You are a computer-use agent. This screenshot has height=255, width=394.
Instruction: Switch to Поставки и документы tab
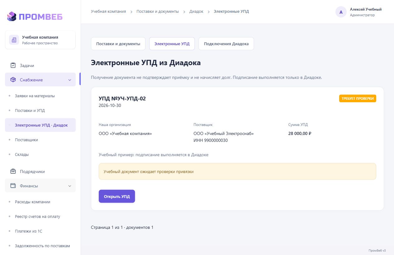tap(118, 44)
